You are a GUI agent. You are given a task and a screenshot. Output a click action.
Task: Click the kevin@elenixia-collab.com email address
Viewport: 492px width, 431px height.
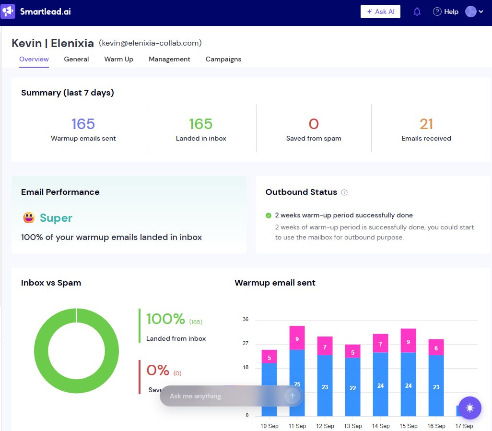click(150, 43)
